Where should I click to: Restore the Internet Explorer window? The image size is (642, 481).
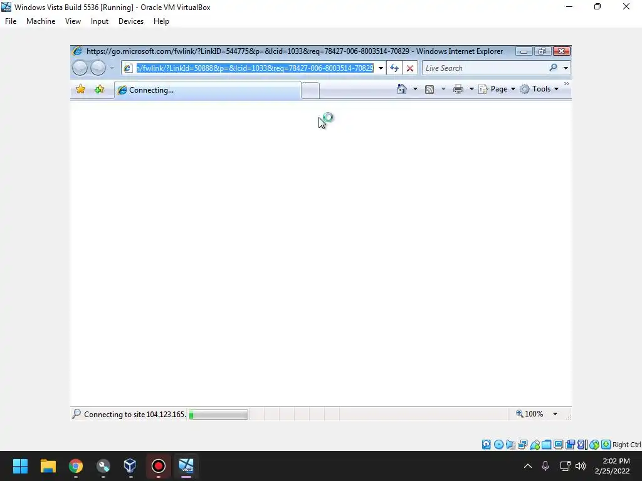click(542, 51)
